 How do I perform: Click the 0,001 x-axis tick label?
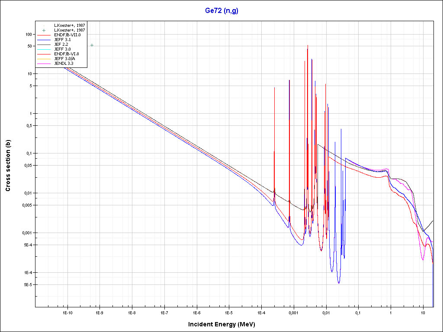[293, 312]
